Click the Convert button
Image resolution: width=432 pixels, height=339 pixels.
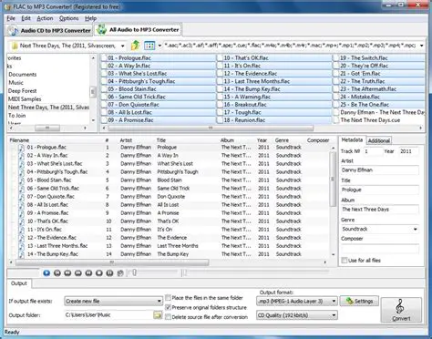click(x=401, y=310)
